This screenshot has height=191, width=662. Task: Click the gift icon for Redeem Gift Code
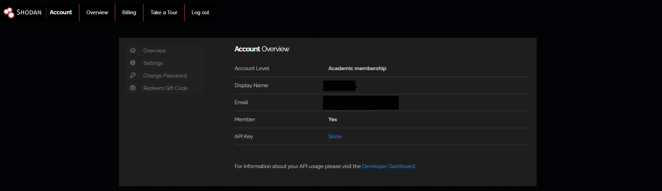133,88
